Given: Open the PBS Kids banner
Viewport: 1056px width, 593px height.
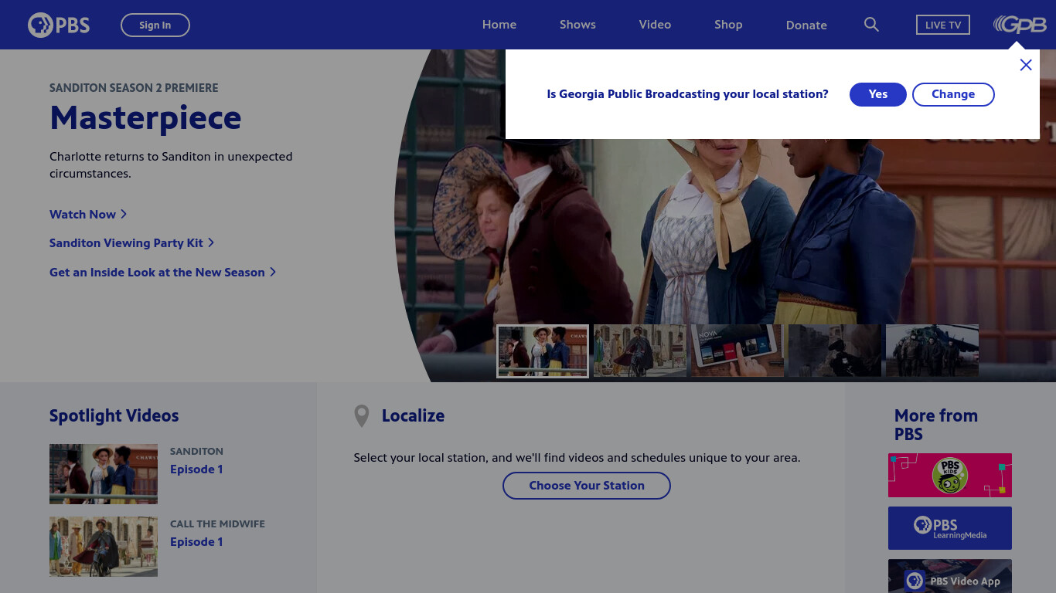Looking at the screenshot, I should tap(950, 475).
